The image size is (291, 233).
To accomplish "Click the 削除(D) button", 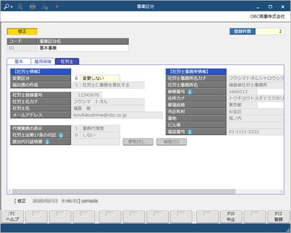I will [172, 142].
